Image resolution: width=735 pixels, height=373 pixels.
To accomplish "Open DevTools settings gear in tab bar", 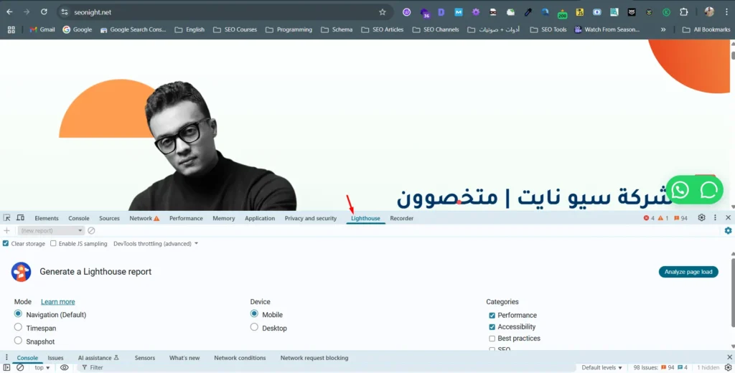I will (x=701, y=217).
